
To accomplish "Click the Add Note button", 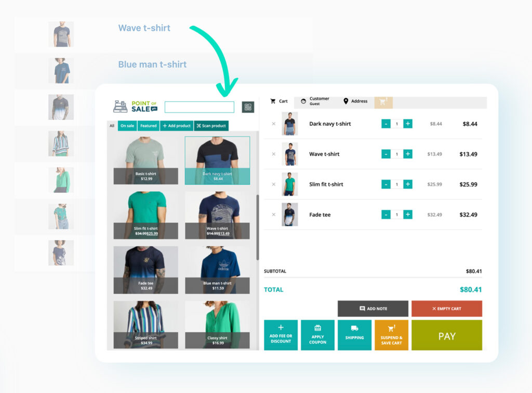I will point(373,308).
